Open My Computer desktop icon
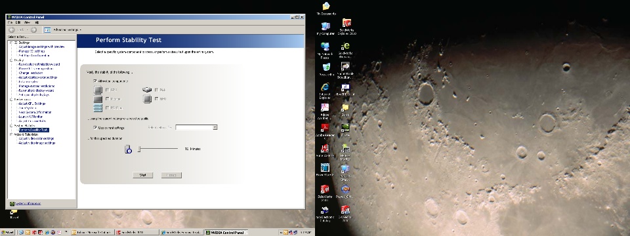 point(325,26)
